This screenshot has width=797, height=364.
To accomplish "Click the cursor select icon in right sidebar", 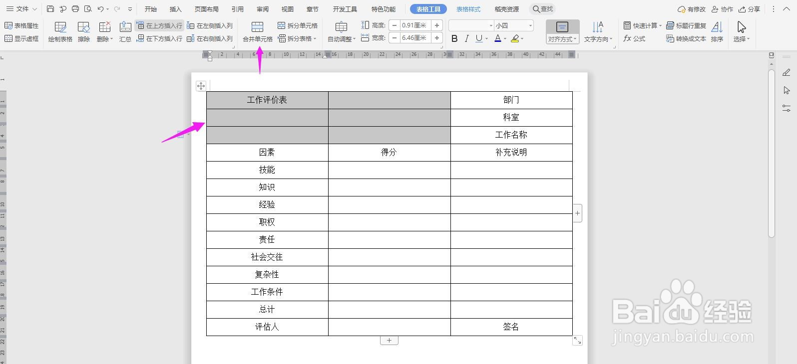I will 787,90.
